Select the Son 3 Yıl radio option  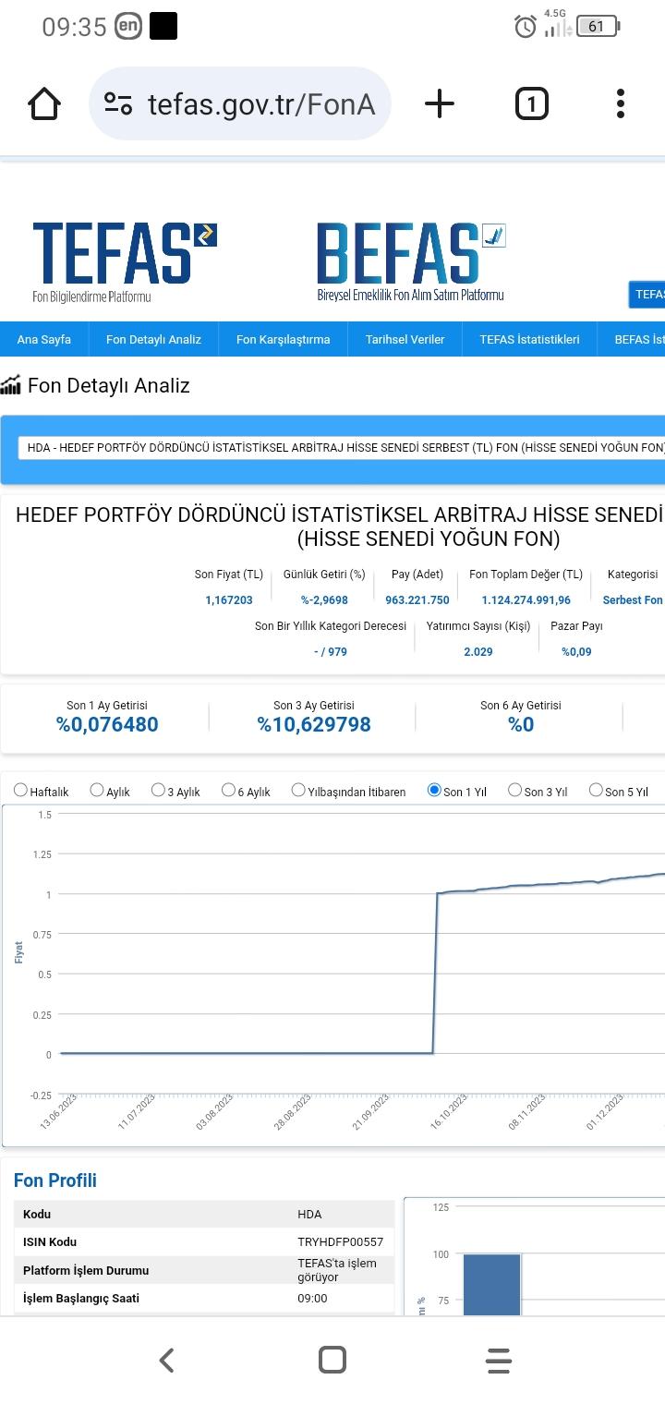tap(515, 790)
